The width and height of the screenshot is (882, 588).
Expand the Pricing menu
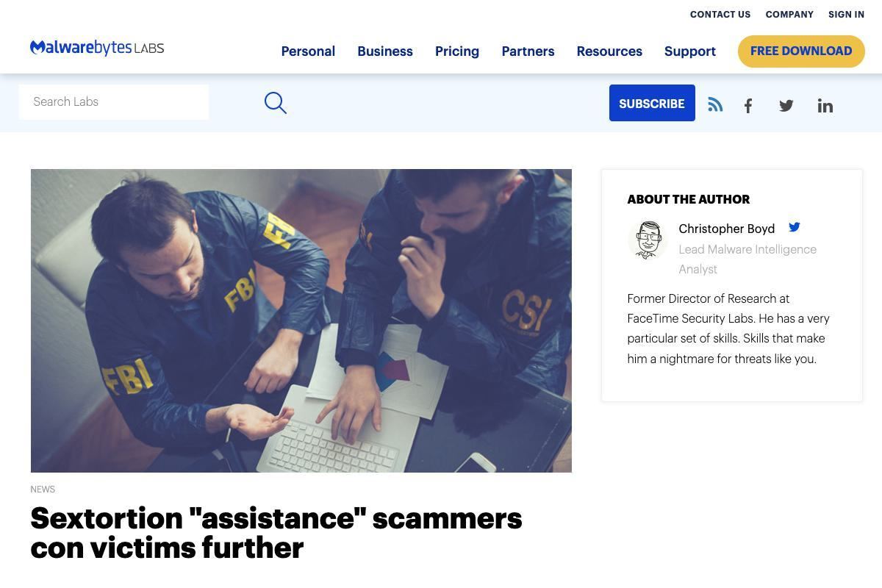click(x=457, y=51)
